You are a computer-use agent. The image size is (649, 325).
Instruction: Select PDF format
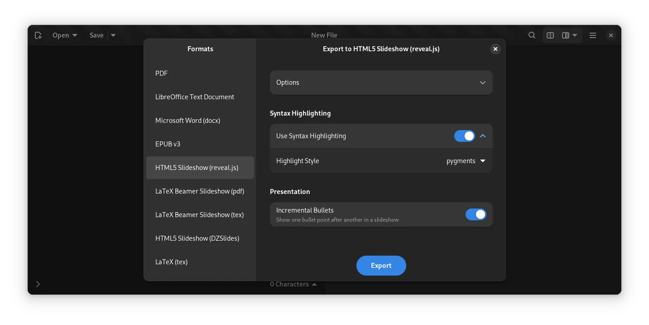coord(162,73)
